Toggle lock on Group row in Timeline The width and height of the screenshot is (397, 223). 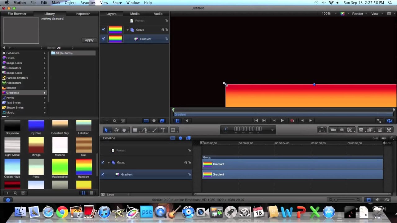tap(190, 162)
